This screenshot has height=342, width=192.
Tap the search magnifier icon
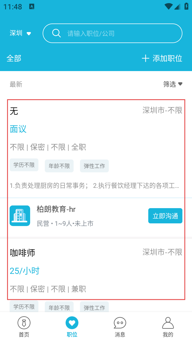tap(56, 33)
